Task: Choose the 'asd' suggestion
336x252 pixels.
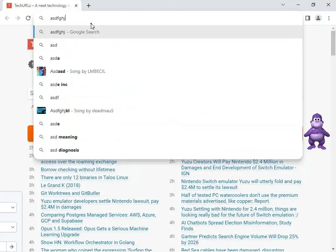Action: [168, 45]
